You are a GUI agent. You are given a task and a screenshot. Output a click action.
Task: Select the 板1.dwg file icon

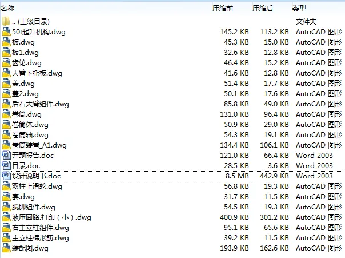[6, 53]
